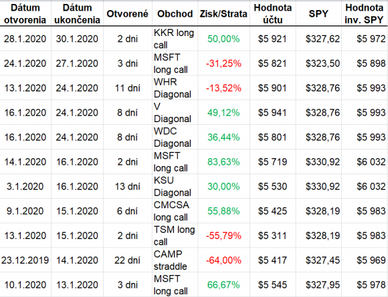The image size is (388, 297).
Task: Click the 83,63% profit cell
Action: point(223,162)
